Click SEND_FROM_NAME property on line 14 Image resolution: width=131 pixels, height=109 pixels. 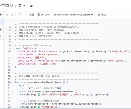[x=27, y=64]
